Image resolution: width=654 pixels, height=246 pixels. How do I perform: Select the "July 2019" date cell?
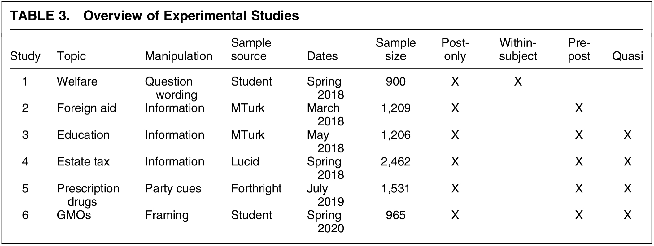[x=325, y=195]
